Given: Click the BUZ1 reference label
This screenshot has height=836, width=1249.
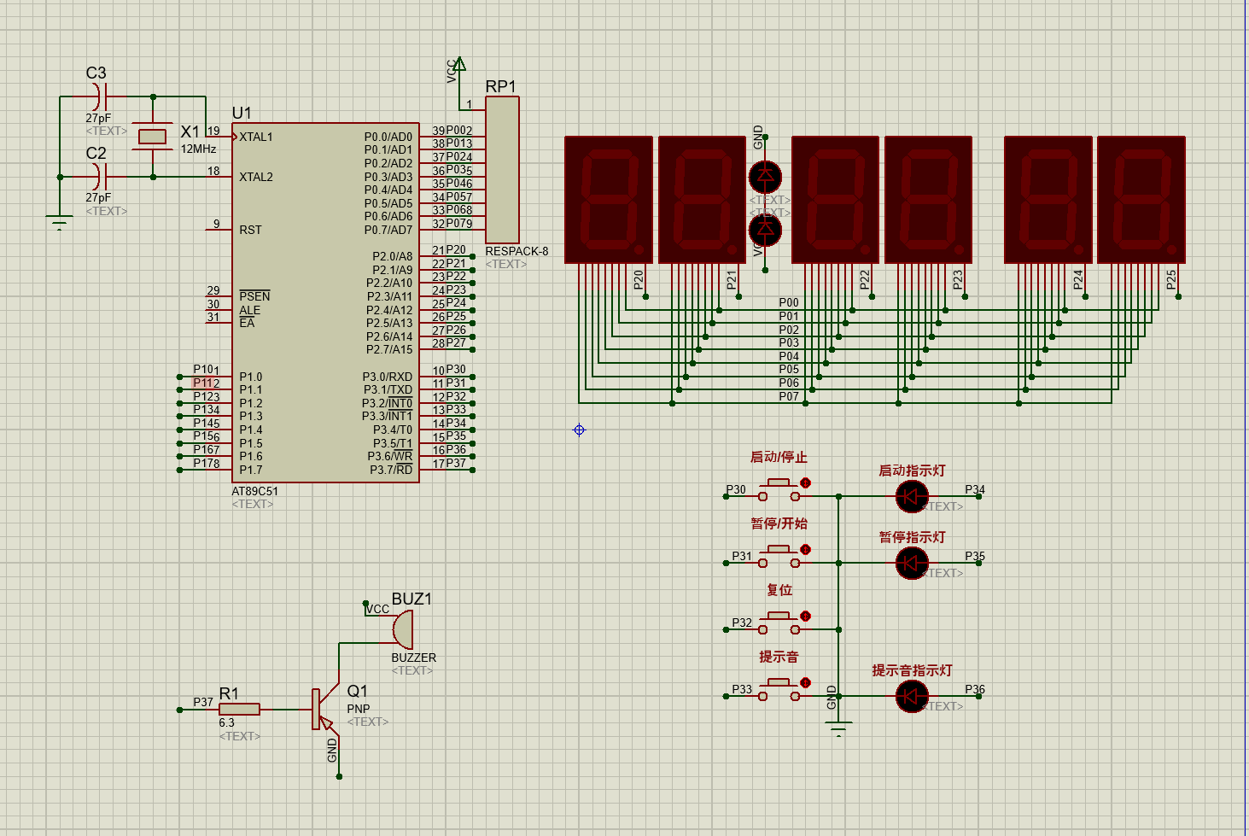Looking at the screenshot, I should tap(411, 599).
